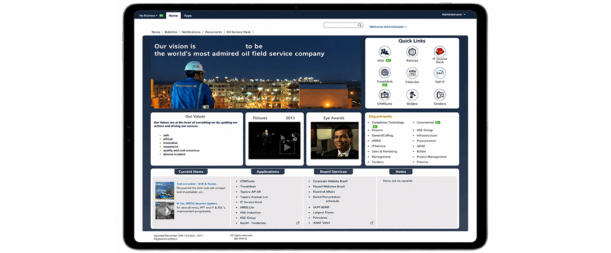Image resolution: width=611 pixels, height=253 pixels.
Task: Select the 'ethical' value in Our Values
Action: 168,139
